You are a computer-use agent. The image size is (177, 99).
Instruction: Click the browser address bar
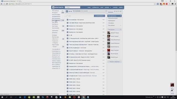pos(81,4)
